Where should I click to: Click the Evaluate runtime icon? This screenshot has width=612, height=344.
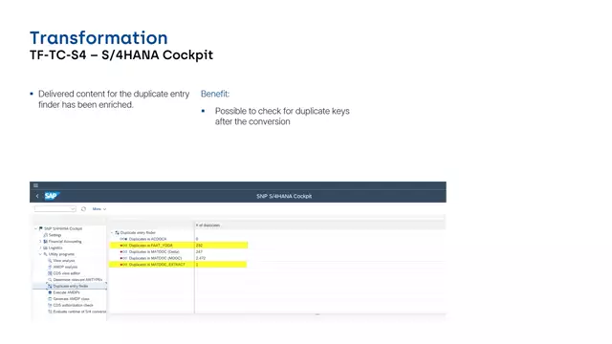(50, 312)
